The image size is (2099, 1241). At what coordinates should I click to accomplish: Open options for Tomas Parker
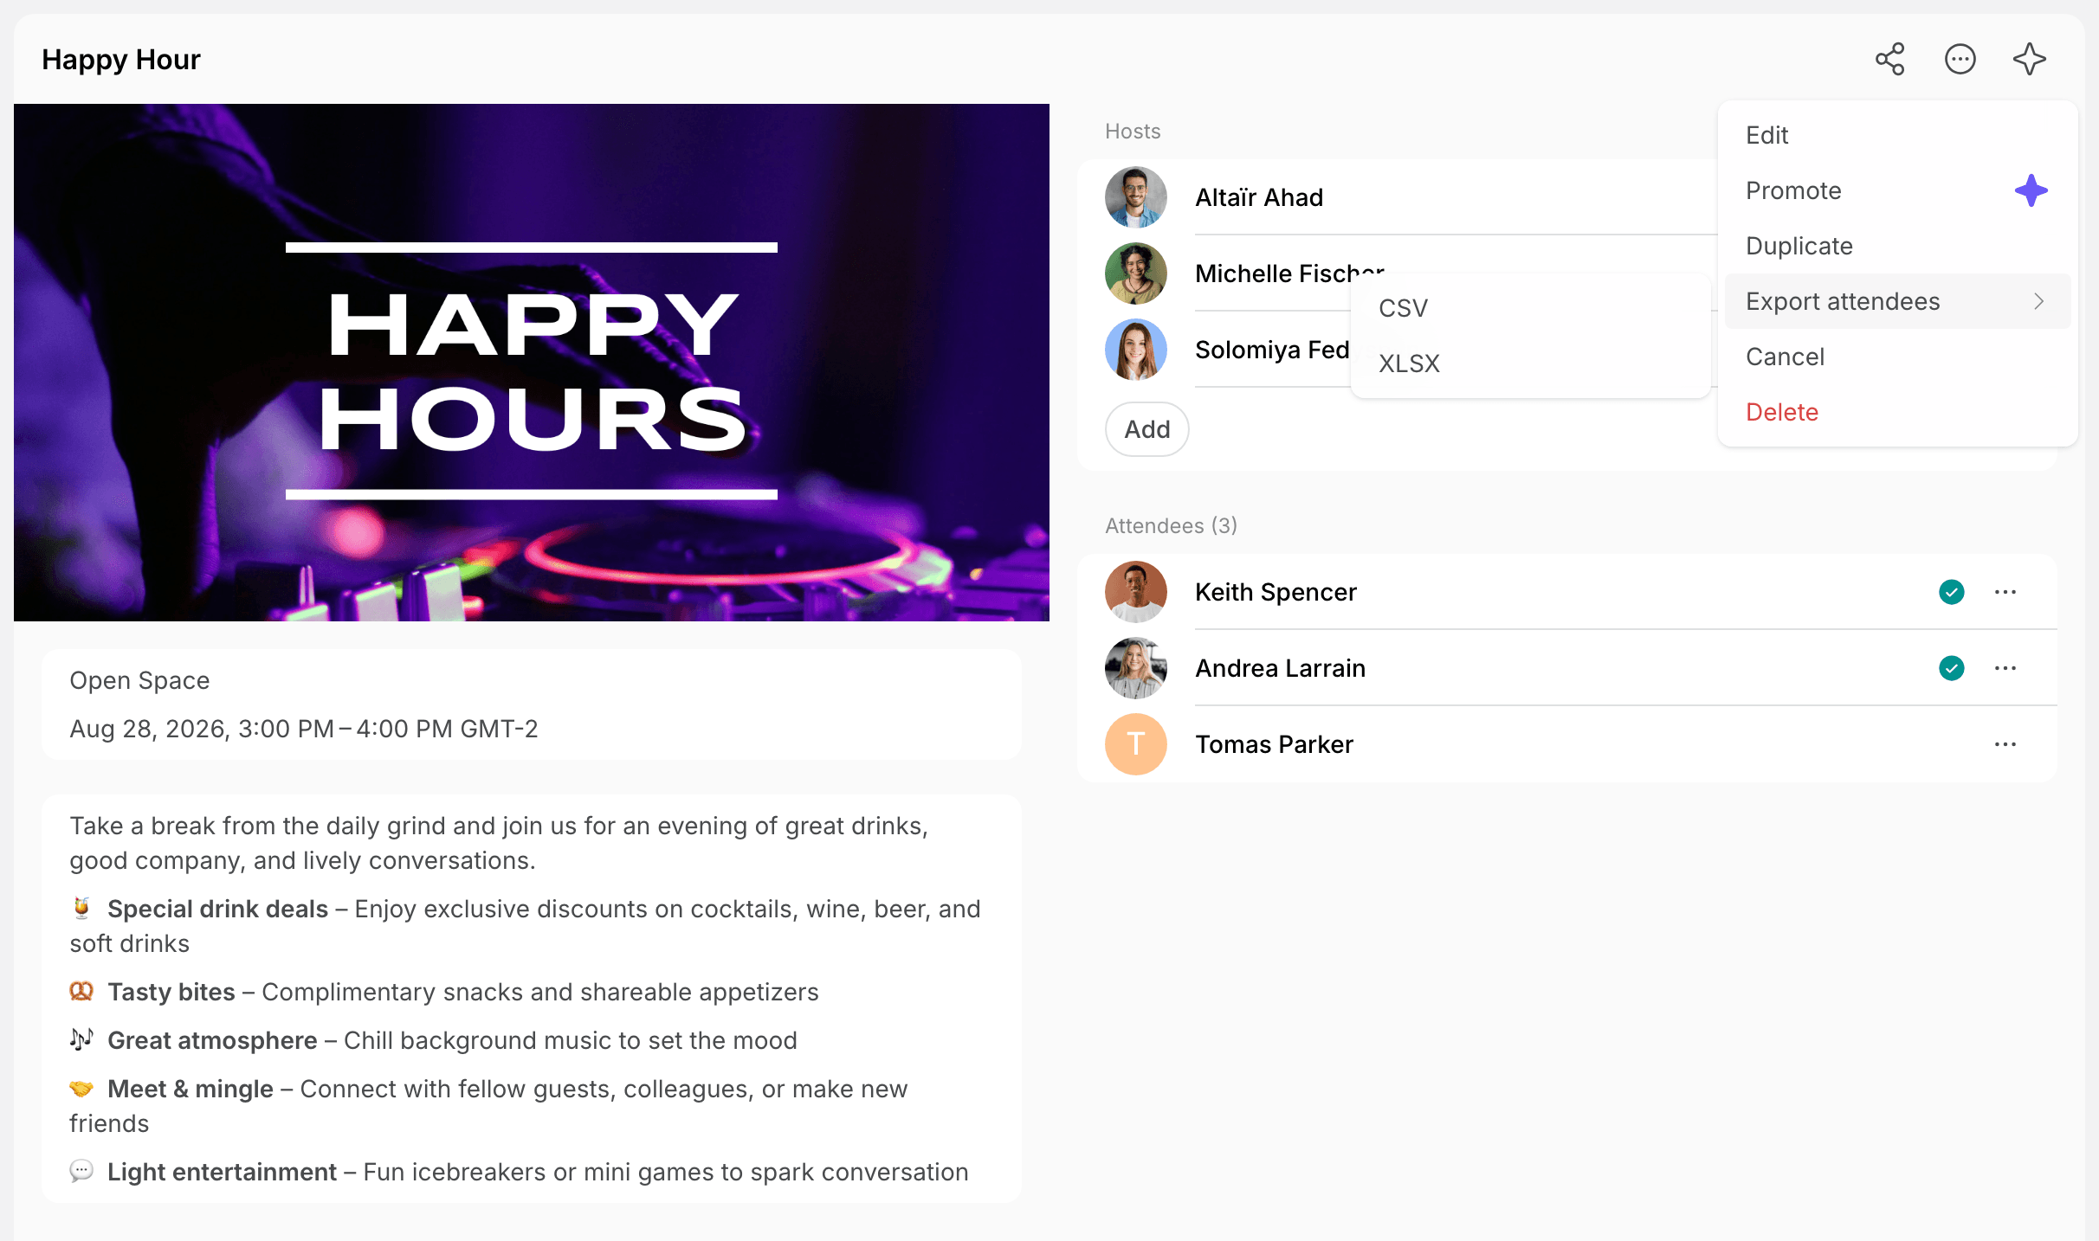pos(2005,744)
